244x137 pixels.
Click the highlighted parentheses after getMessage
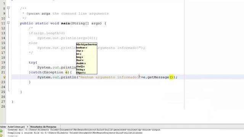[x=171, y=77]
